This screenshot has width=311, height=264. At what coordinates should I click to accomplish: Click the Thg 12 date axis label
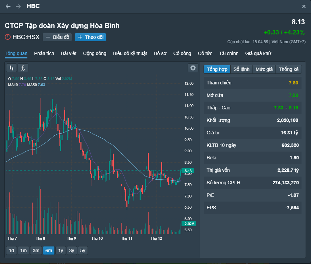(x=156, y=238)
